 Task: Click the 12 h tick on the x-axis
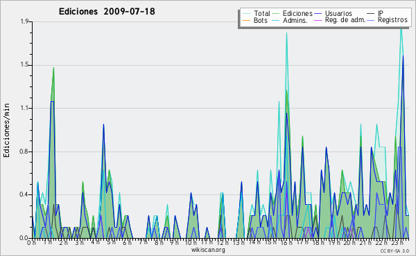(x=223, y=242)
